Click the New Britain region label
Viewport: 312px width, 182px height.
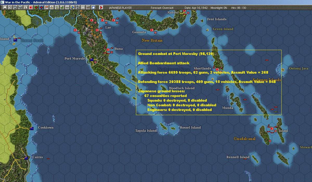[x=152, y=40]
